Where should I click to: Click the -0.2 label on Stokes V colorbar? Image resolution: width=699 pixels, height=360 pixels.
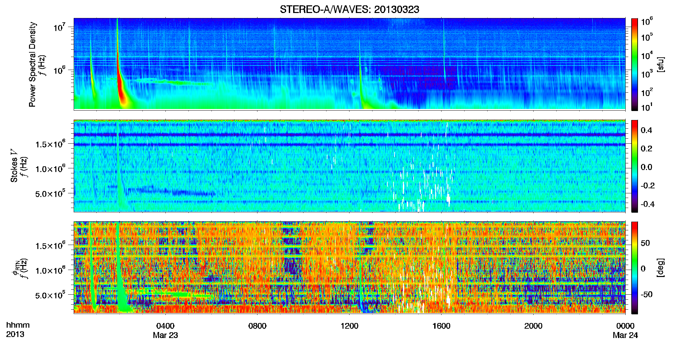coord(648,186)
